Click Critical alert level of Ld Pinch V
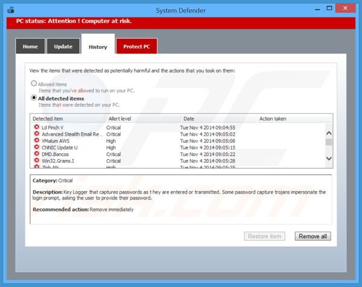Image resolution: width=362 pixels, height=287 pixels. click(113, 127)
